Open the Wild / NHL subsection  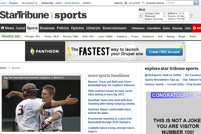88,37
